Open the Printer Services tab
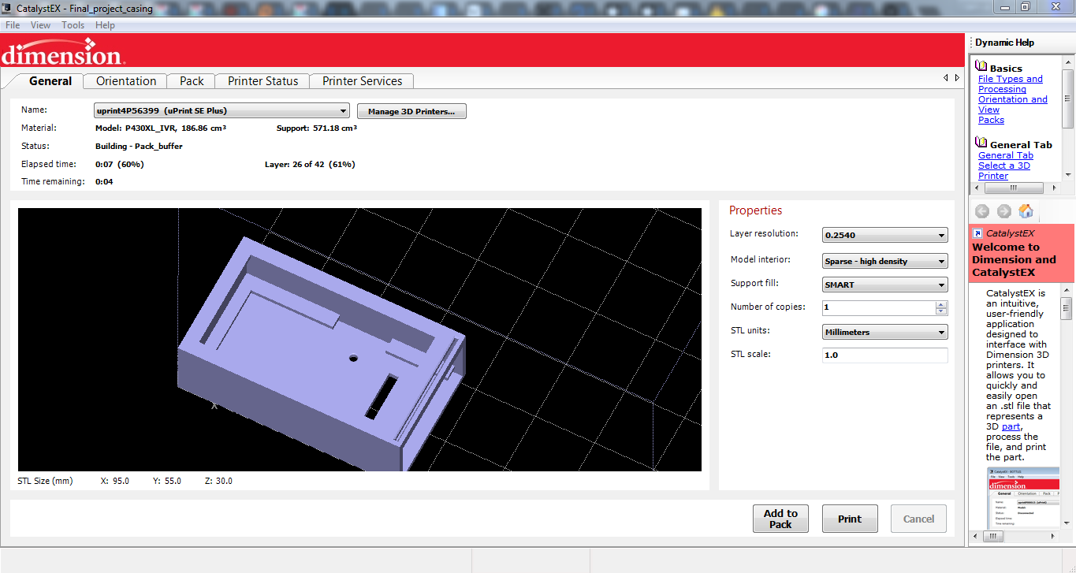This screenshot has height=573, width=1076. [x=362, y=81]
